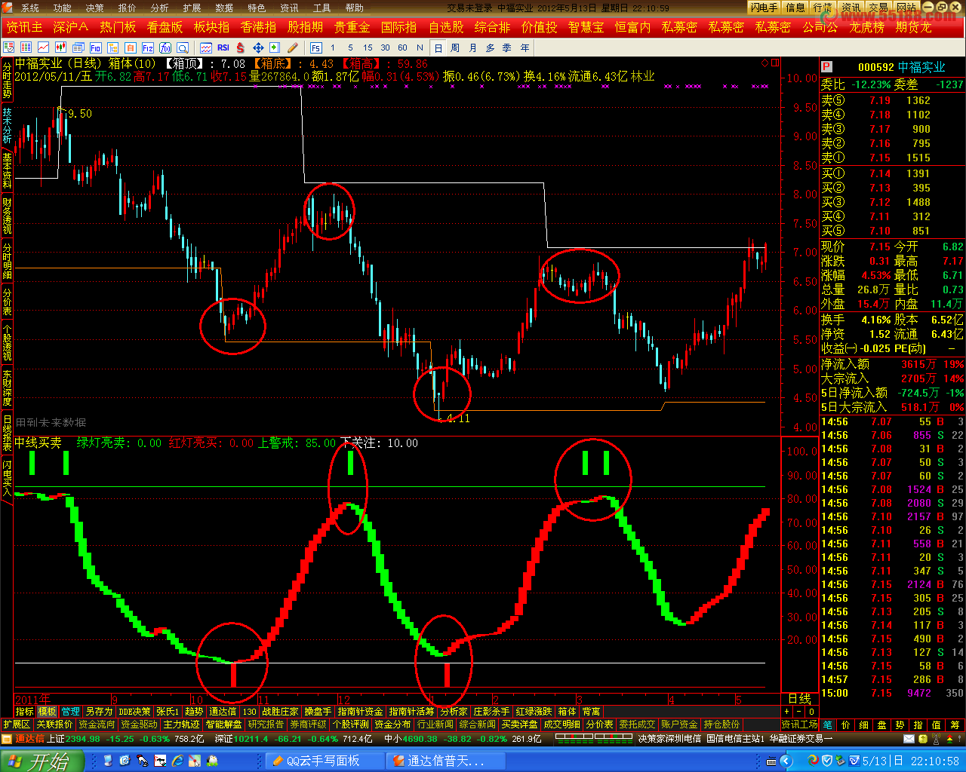Click the quote table grid icon
Image resolution: width=966 pixels, height=772 pixels.
(26, 47)
